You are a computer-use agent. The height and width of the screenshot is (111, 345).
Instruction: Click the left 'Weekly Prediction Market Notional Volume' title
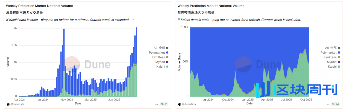[39, 6]
